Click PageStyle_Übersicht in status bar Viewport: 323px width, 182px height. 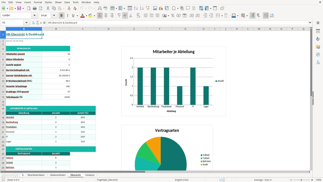pos(107,180)
